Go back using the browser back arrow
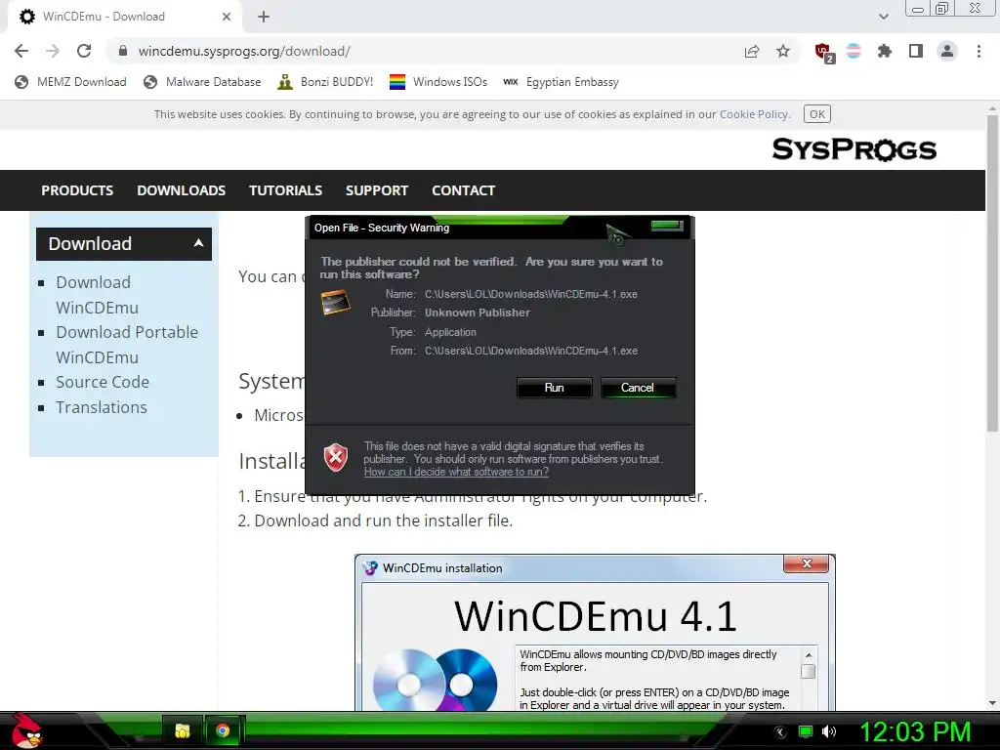The image size is (1000, 750). pyautogui.click(x=21, y=51)
